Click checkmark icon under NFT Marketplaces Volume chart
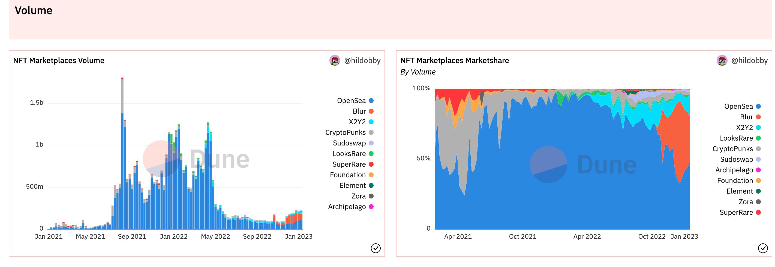This screenshot has width=775, height=267. pos(376,248)
